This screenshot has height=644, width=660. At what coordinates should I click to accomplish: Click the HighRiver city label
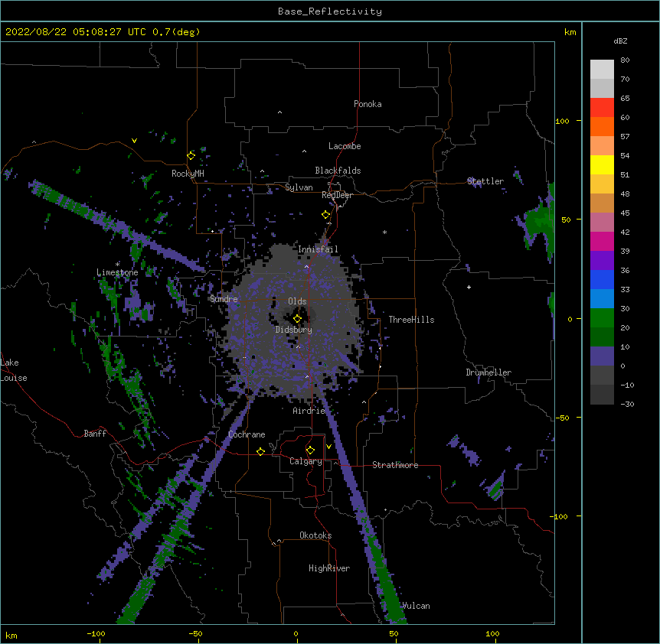coord(329,568)
